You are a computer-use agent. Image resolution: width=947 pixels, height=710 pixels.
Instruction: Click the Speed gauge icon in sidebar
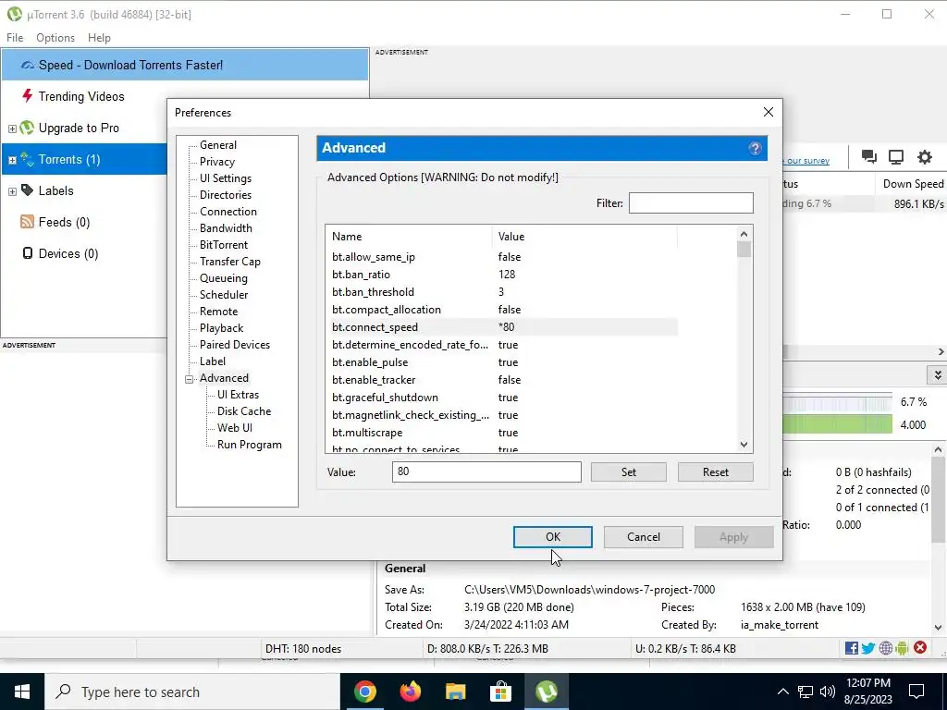27,65
